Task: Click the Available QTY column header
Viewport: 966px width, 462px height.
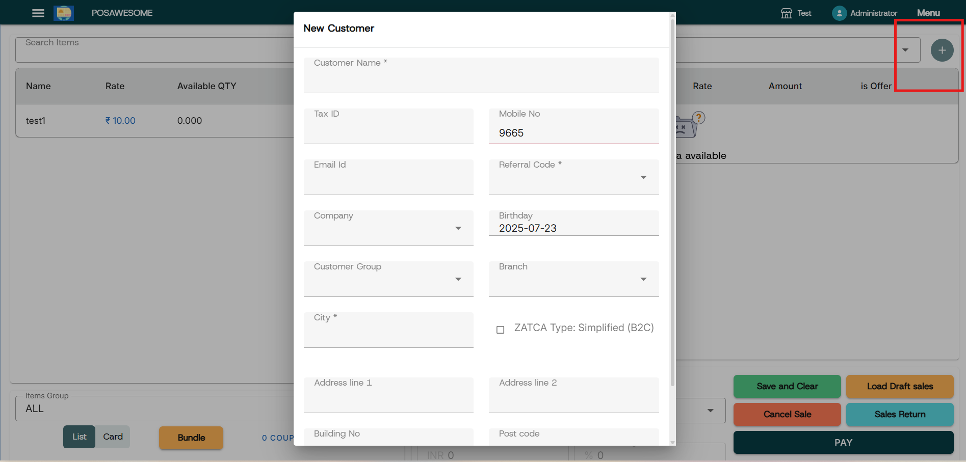Action: click(206, 86)
